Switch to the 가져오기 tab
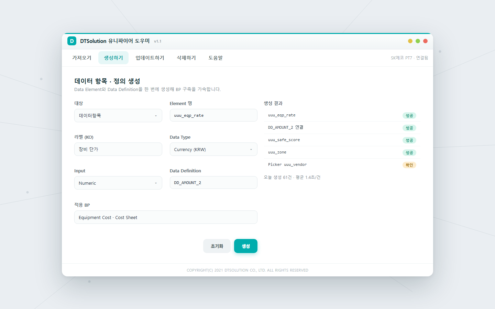Image resolution: width=495 pixels, height=309 pixels. 82,58
